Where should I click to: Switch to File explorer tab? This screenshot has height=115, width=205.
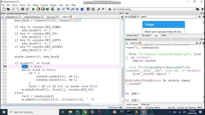click(146, 35)
